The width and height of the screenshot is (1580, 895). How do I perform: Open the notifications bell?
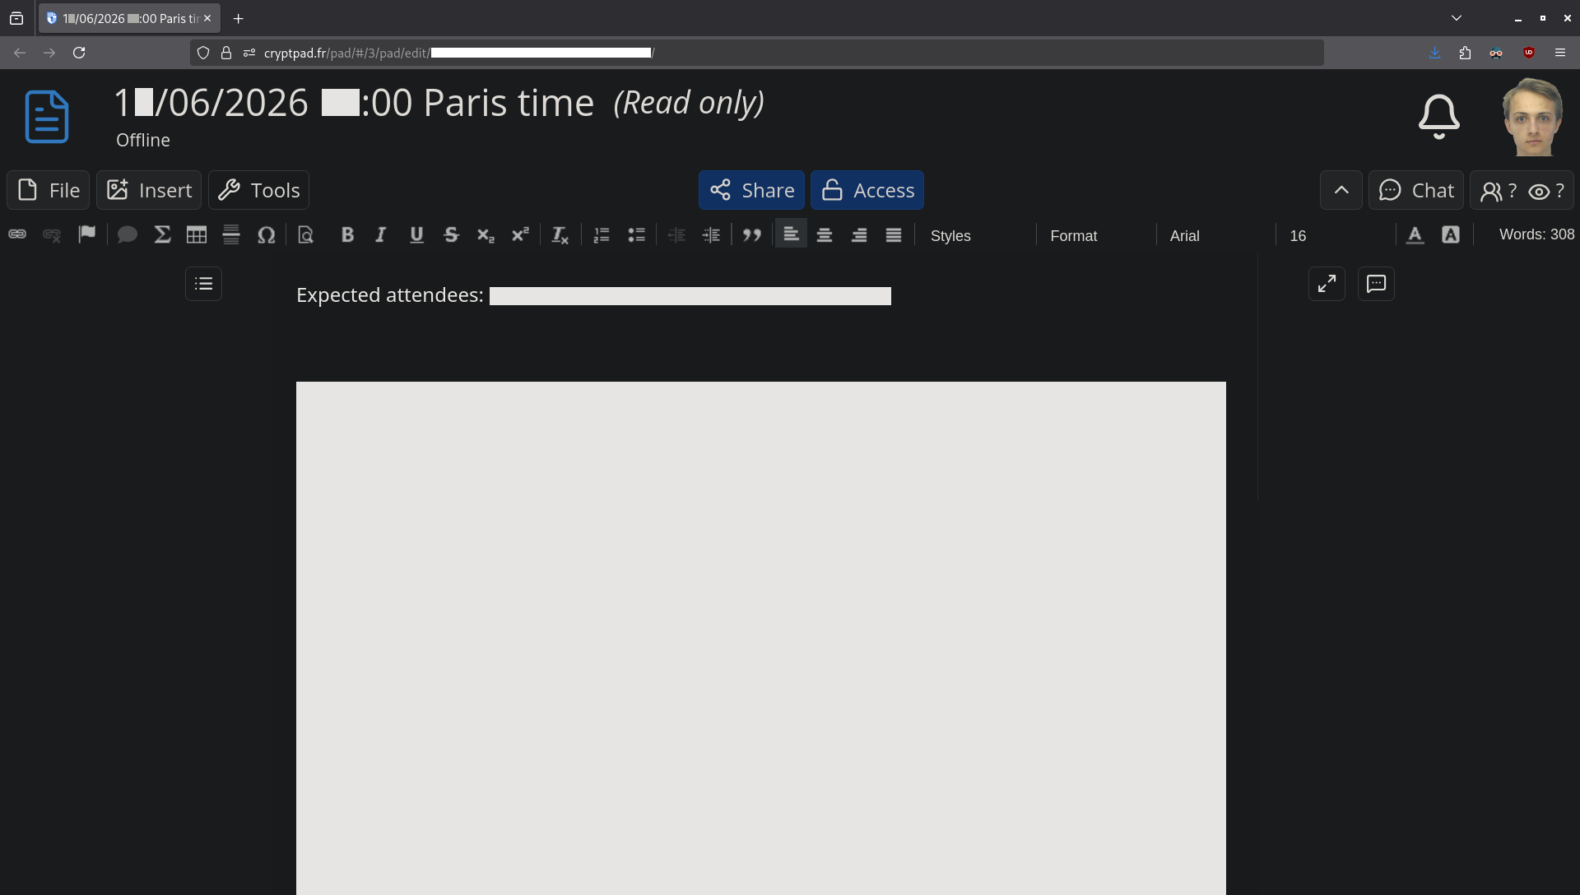point(1438,117)
